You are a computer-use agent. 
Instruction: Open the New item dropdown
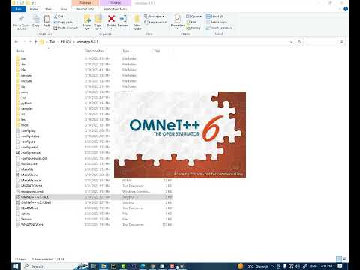point(154,16)
